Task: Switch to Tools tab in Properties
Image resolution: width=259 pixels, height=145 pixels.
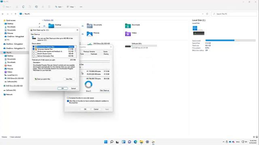Action: click(x=82, y=54)
